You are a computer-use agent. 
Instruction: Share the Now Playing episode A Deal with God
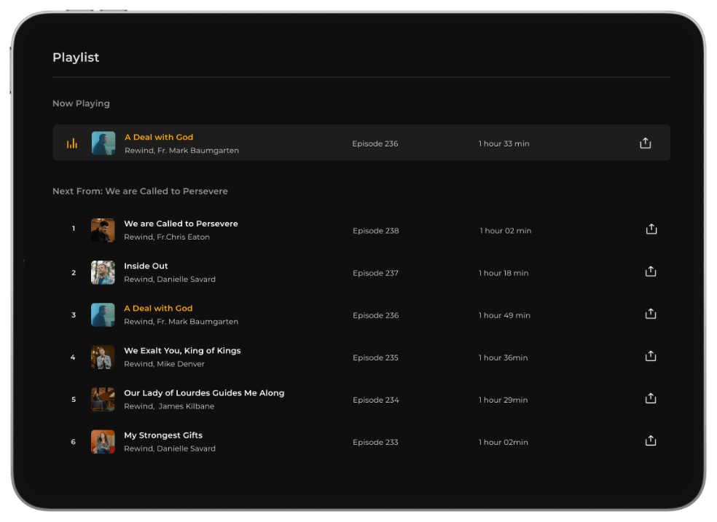[645, 143]
